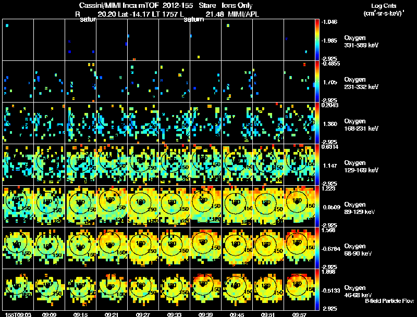
Task: Click the 09:57 time label
Action: [x=299, y=315]
